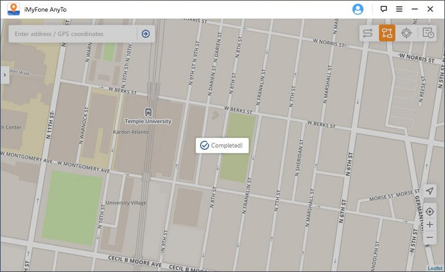
Task: Select the two-spot route mode icon
Action: (x=367, y=33)
